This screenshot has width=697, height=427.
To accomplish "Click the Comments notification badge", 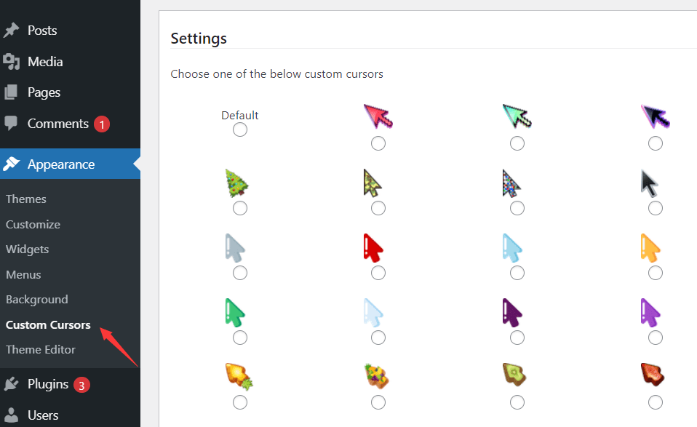I will coord(102,124).
